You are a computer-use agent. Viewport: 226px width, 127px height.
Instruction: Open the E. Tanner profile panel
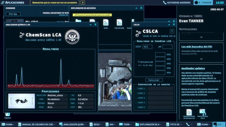pyautogui.click(x=203, y=3)
